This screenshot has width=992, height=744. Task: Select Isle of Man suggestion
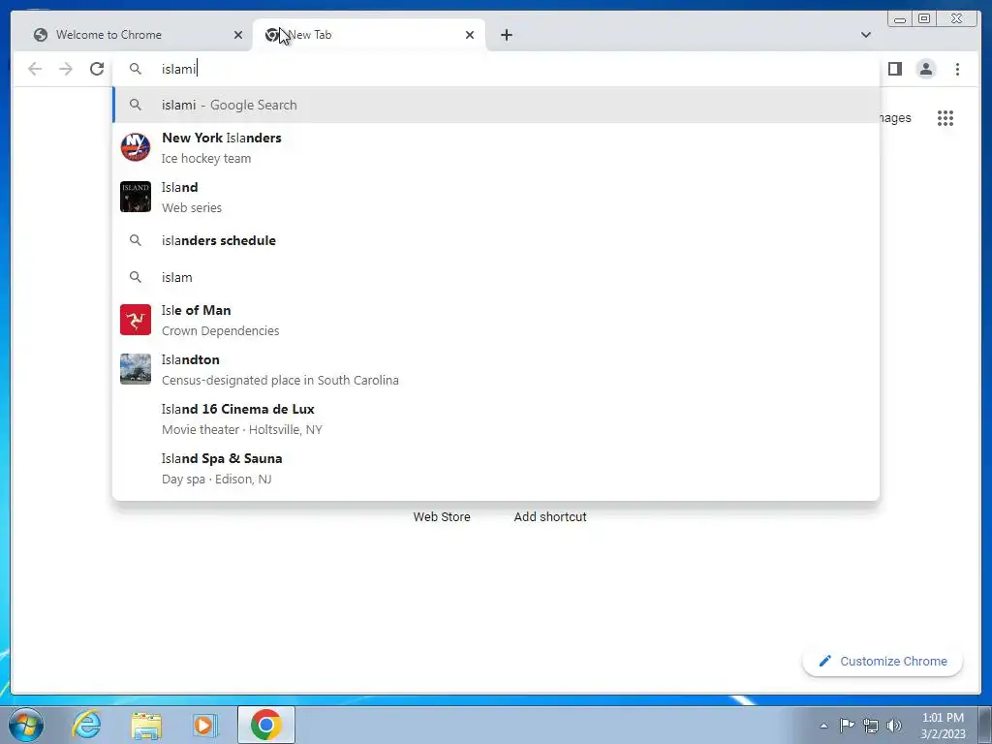[495, 320]
